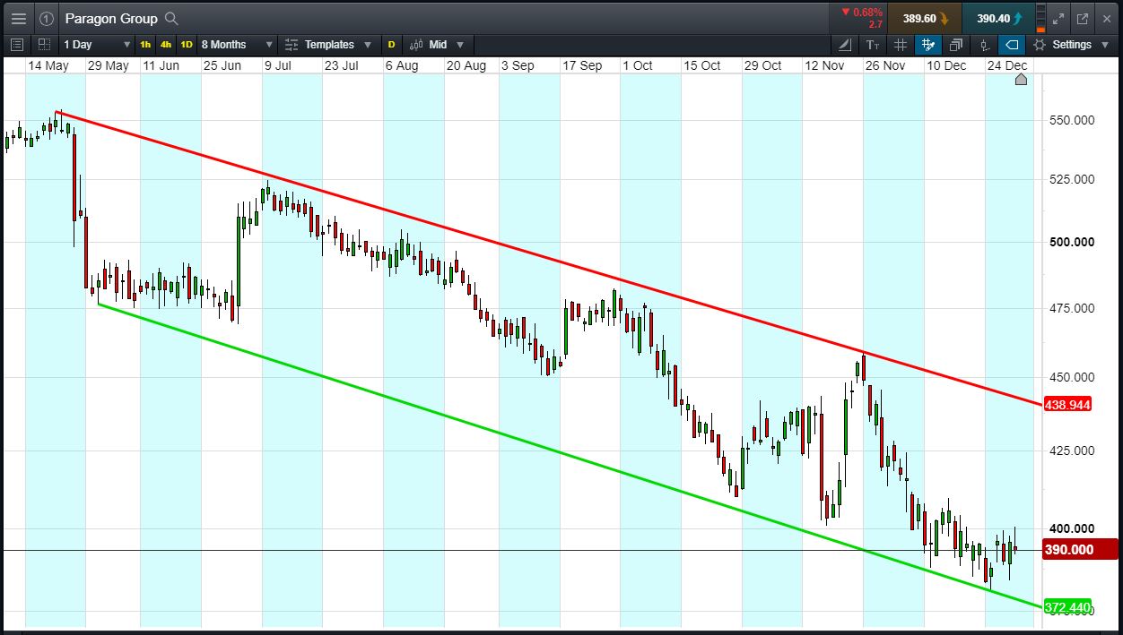Toggle the grid lines icon

901,44
